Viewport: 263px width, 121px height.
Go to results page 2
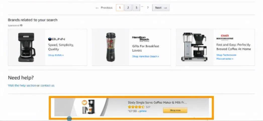point(128,8)
